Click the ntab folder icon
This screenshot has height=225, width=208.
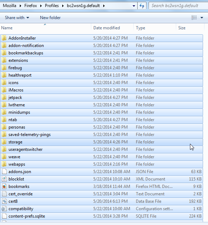click(4, 120)
